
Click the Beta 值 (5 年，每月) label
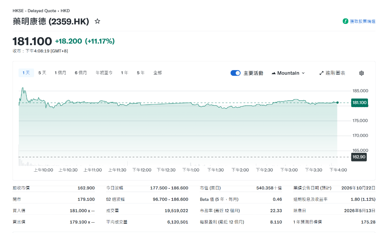tap(219, 199)
